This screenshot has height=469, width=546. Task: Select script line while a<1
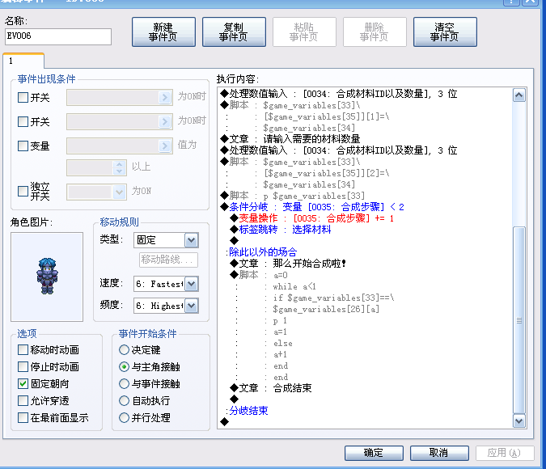coord(294,286)
